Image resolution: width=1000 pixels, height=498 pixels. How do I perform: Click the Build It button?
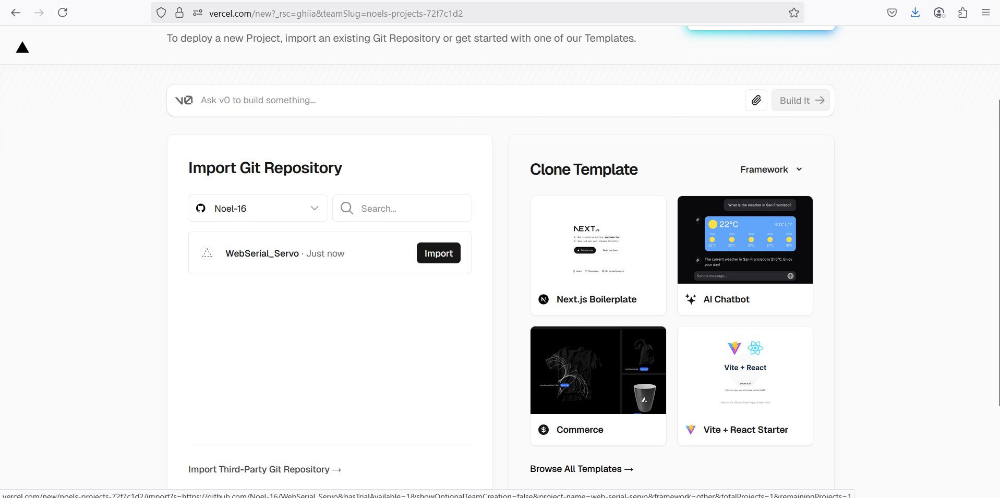801,100
